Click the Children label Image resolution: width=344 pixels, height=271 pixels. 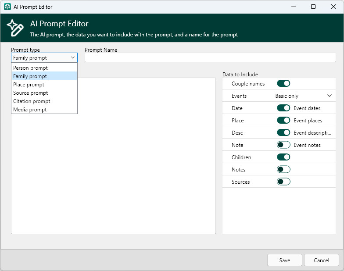point(241,157)
